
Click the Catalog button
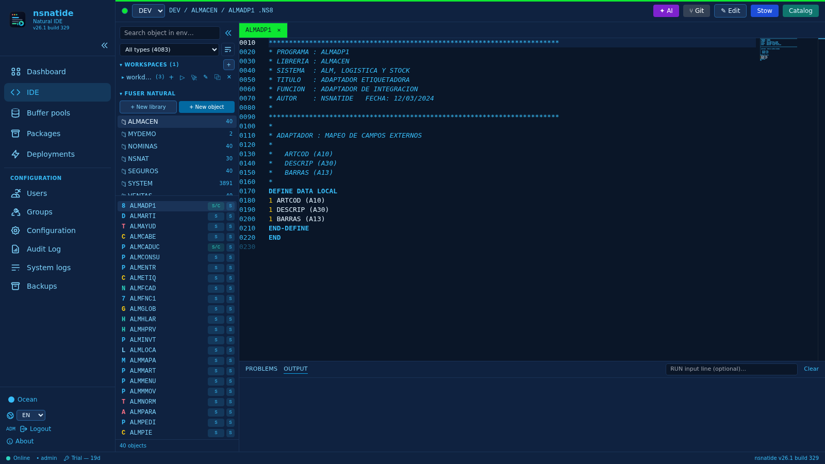click(801, 11)
